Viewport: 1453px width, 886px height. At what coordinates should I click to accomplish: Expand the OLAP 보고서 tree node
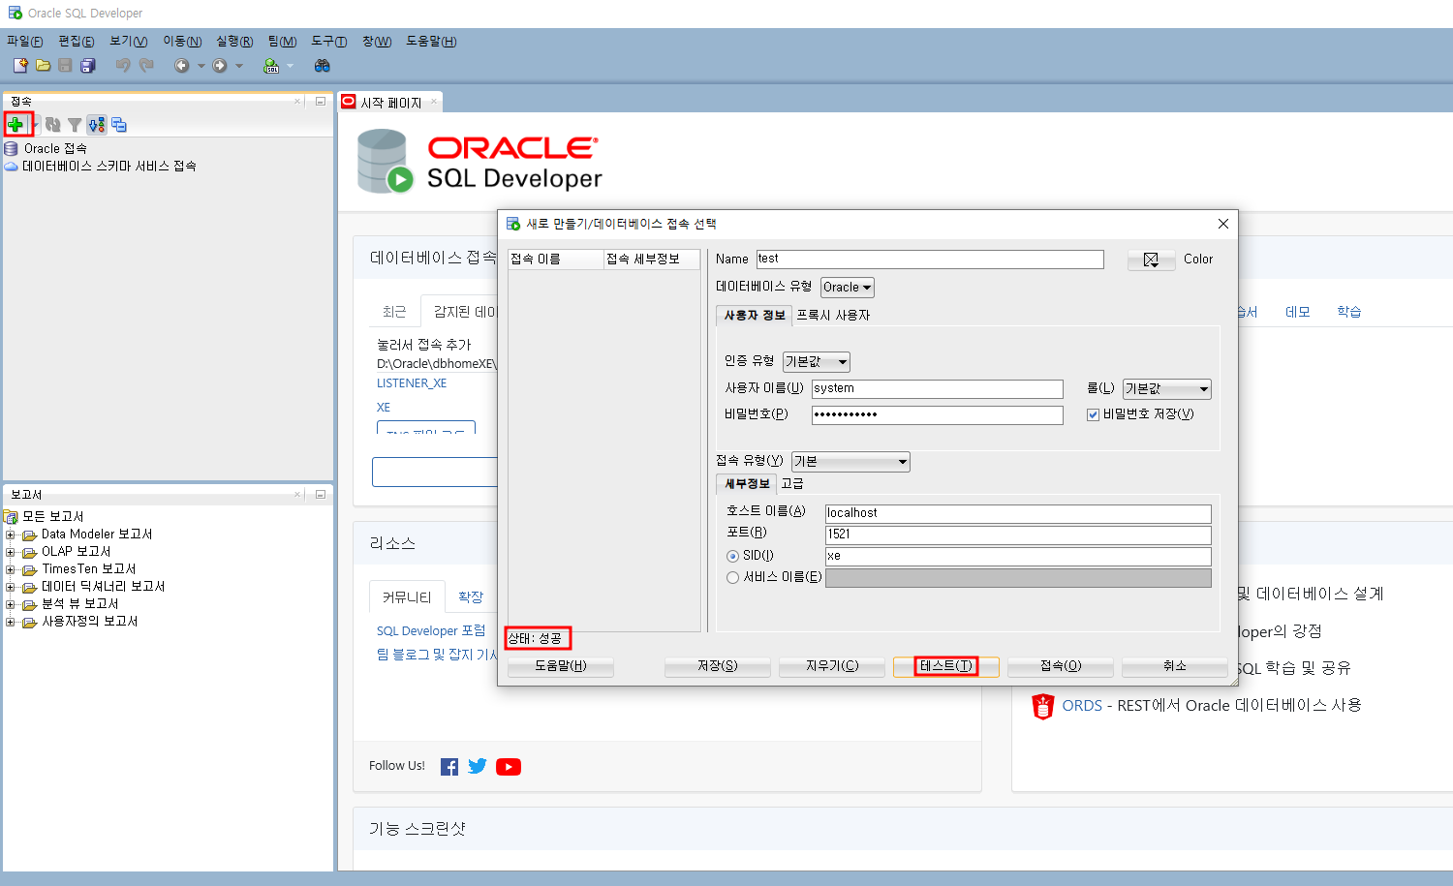[10, 552]
